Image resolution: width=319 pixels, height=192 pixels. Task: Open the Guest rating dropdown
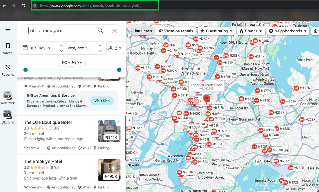click(x=217, y=31)
